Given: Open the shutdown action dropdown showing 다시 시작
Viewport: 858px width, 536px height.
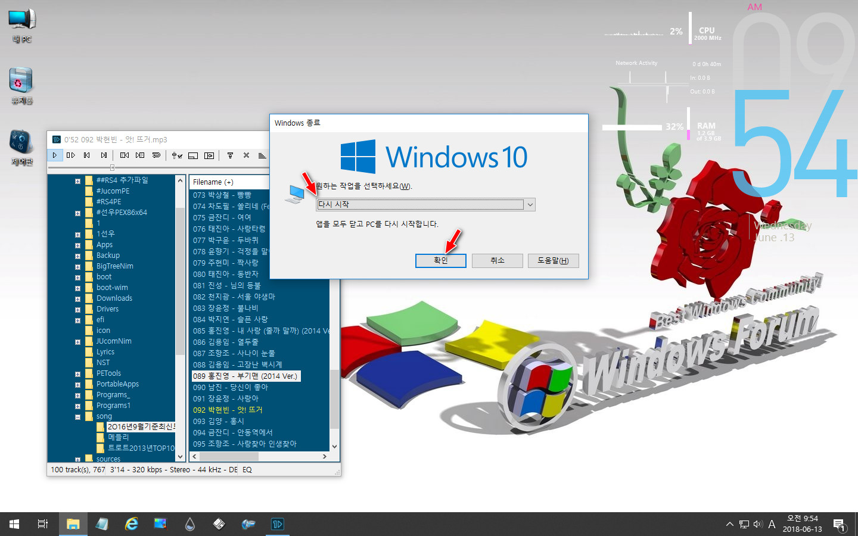Looking at the screenshot, I should pos(425,204).
